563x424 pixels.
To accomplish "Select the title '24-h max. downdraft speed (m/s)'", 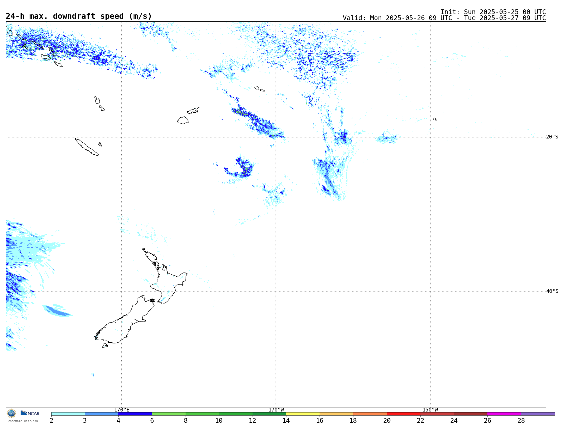I will (x=79, y=16).
